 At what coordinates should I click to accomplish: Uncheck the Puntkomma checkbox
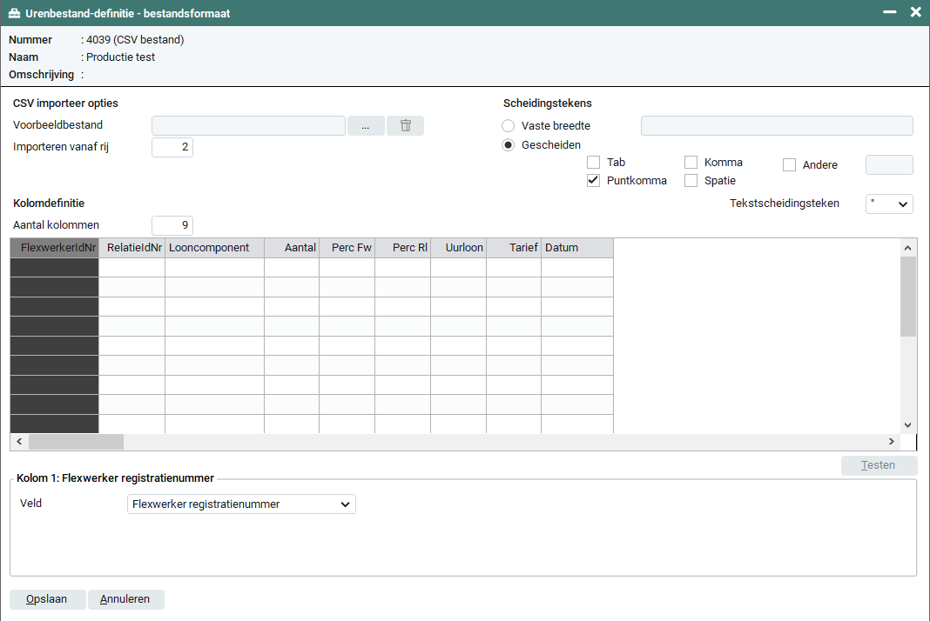pyautogui.click(x=594, y=181)
